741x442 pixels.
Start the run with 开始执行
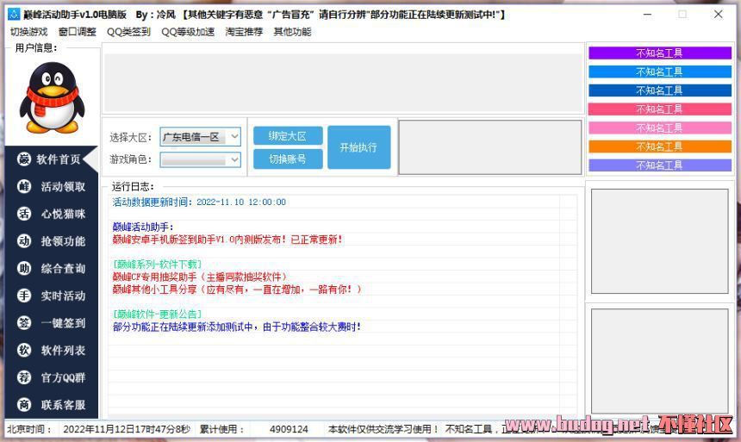tap(358, 147)
